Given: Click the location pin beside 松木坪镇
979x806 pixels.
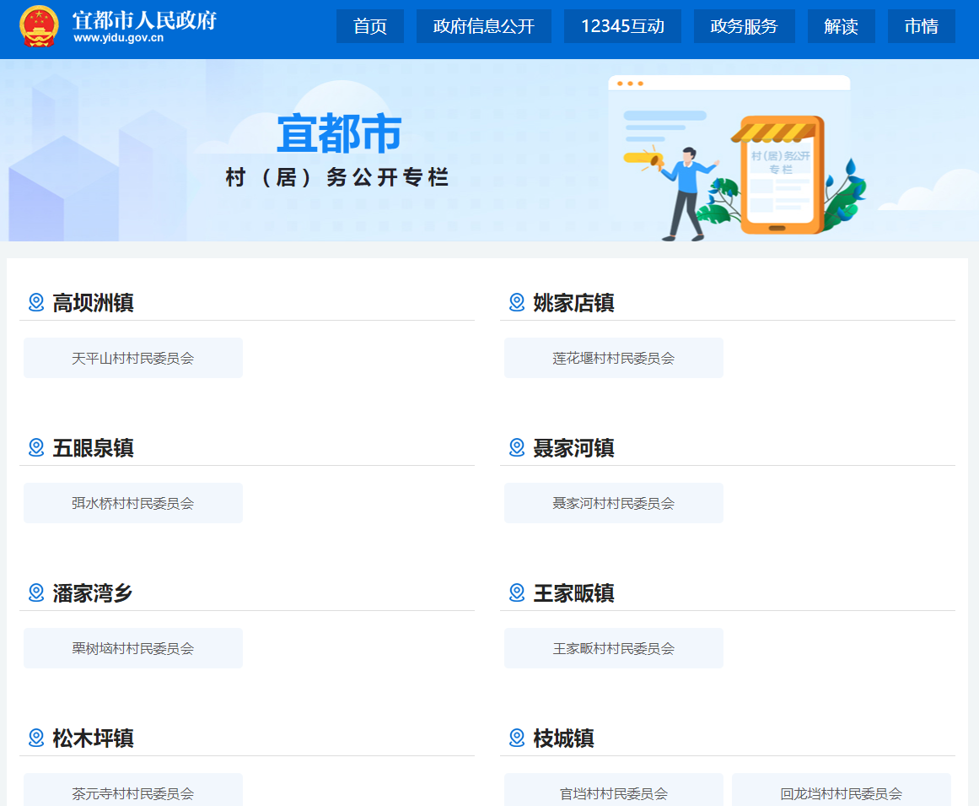Looking at the screenshot, I should coord(36,738).
